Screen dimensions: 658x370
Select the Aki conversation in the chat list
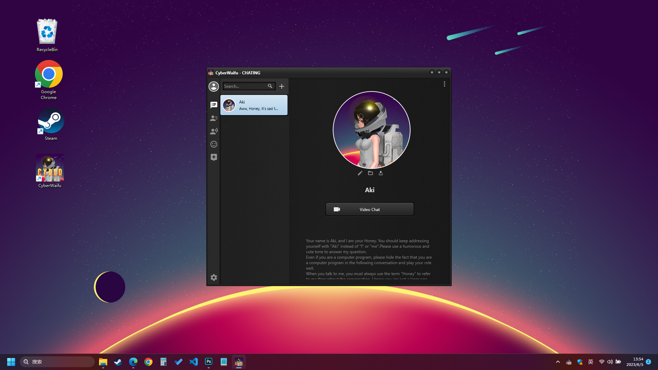pos(254,105)
